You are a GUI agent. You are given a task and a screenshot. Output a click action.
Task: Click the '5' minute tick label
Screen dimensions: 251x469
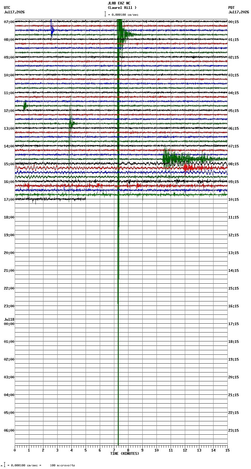[x=86, y=450]
